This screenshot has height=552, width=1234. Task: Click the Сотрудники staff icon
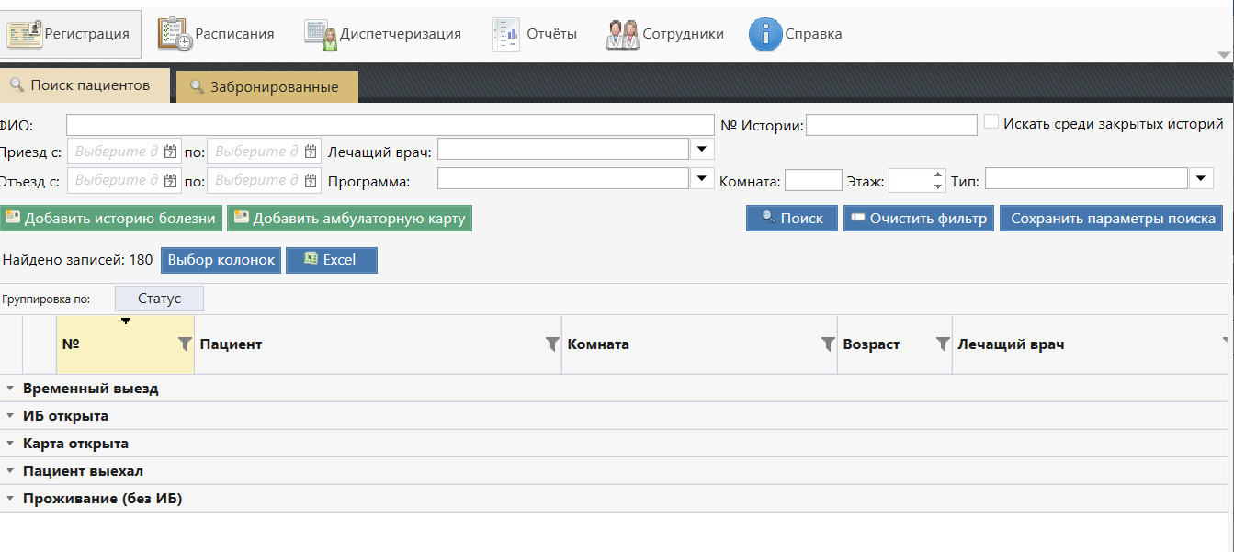tap(622, 34)
